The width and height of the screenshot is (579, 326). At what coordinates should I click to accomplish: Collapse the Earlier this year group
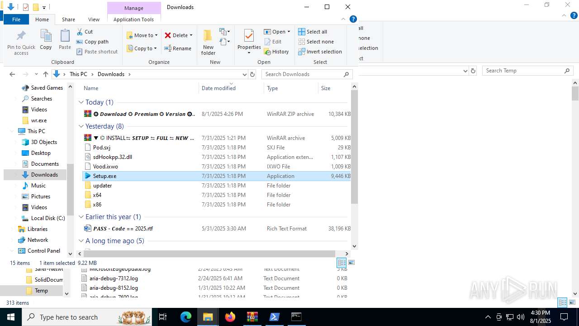pyautogui.click(x=81, y=217)
